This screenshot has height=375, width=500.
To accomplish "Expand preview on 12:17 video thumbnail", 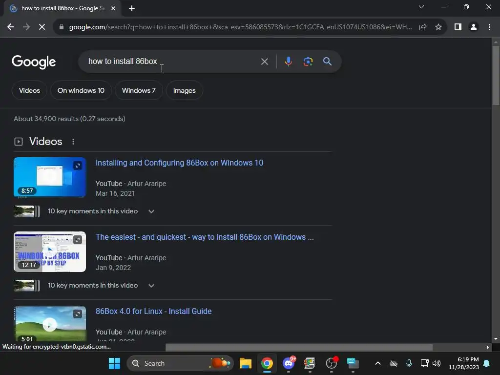I will click(x=78, y=240).
